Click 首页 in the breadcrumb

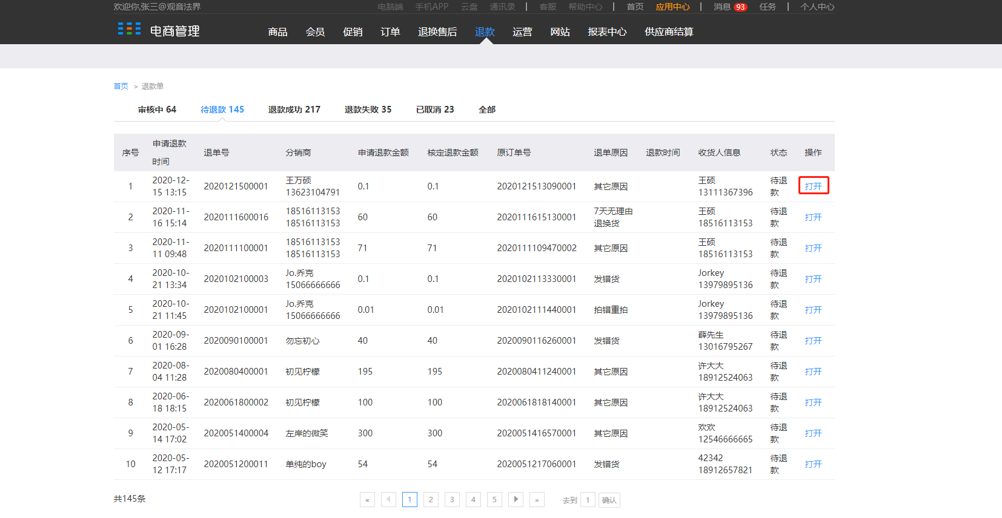click(x=121, y=87)
